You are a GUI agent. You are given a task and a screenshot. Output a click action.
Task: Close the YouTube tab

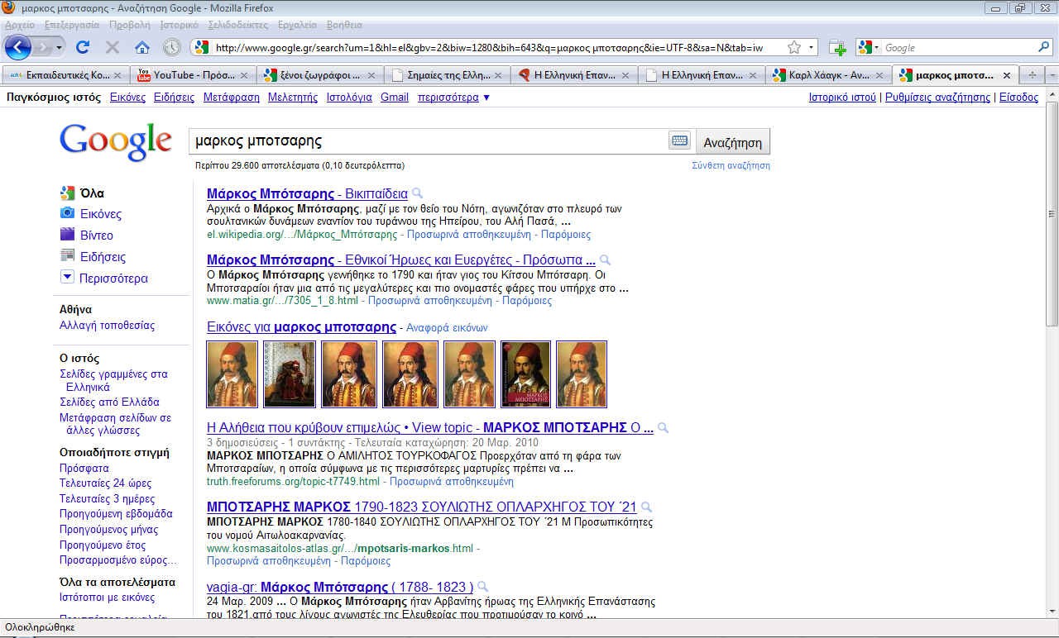244,75
